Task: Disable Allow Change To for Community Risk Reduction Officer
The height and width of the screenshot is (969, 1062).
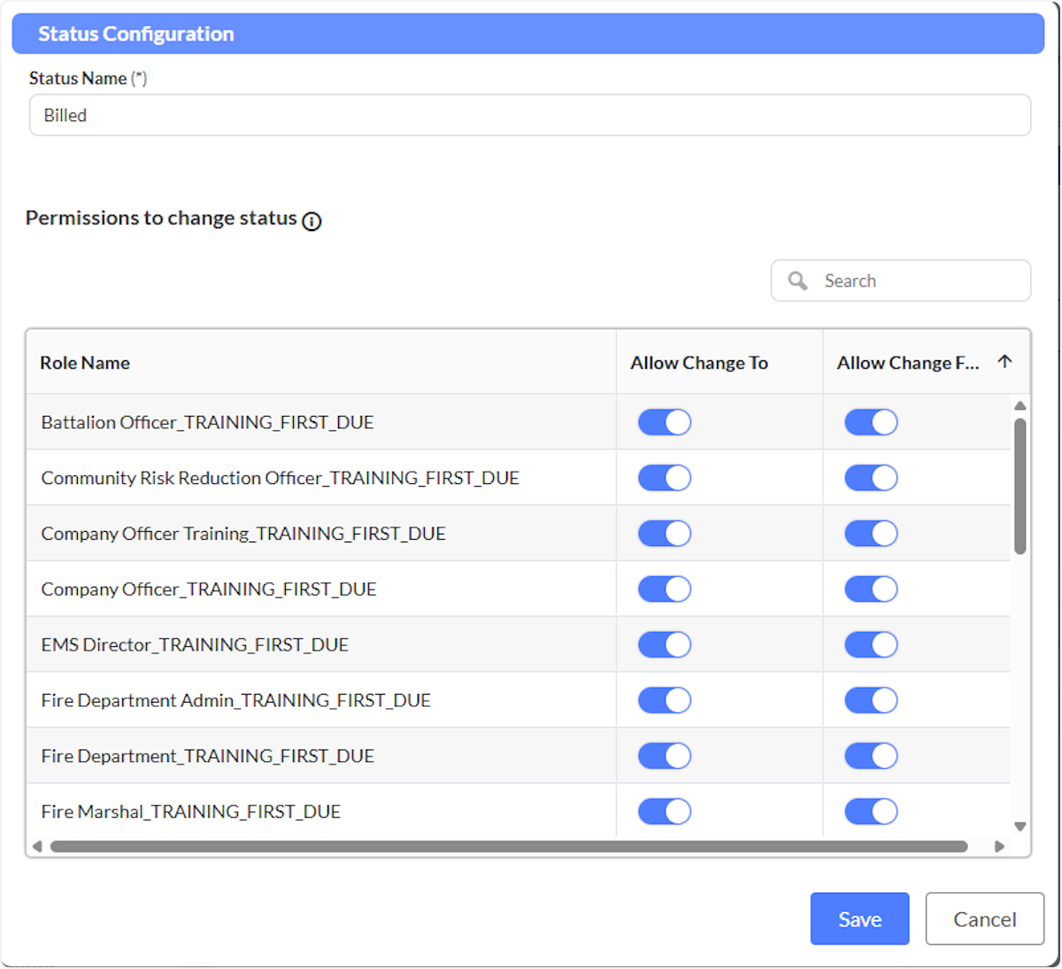Action: coord(665,478)
